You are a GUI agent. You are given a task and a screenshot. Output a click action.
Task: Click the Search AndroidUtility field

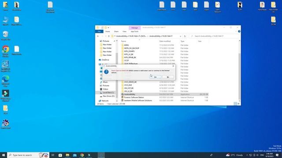click(x=214, y=36)
